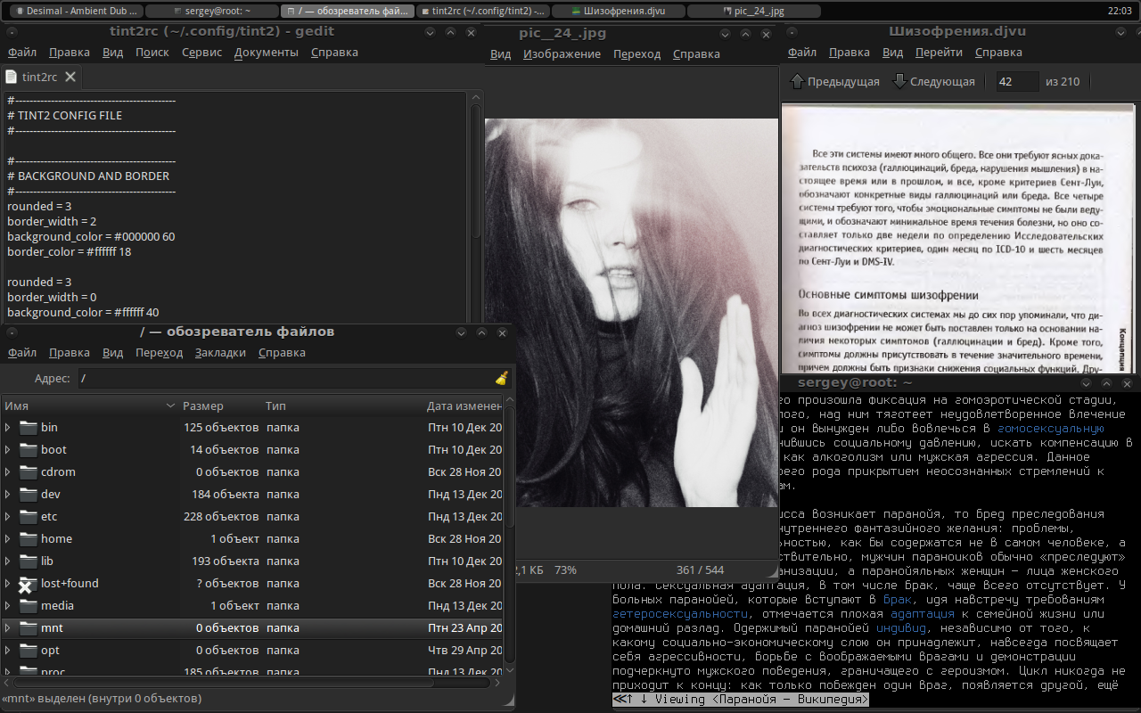
Task: Open the Документы menu in gedit
Action: [x=266, y=53]
